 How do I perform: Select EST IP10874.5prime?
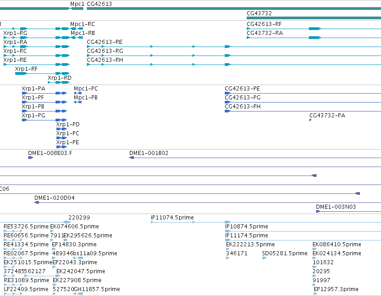(x=247, y=227)
